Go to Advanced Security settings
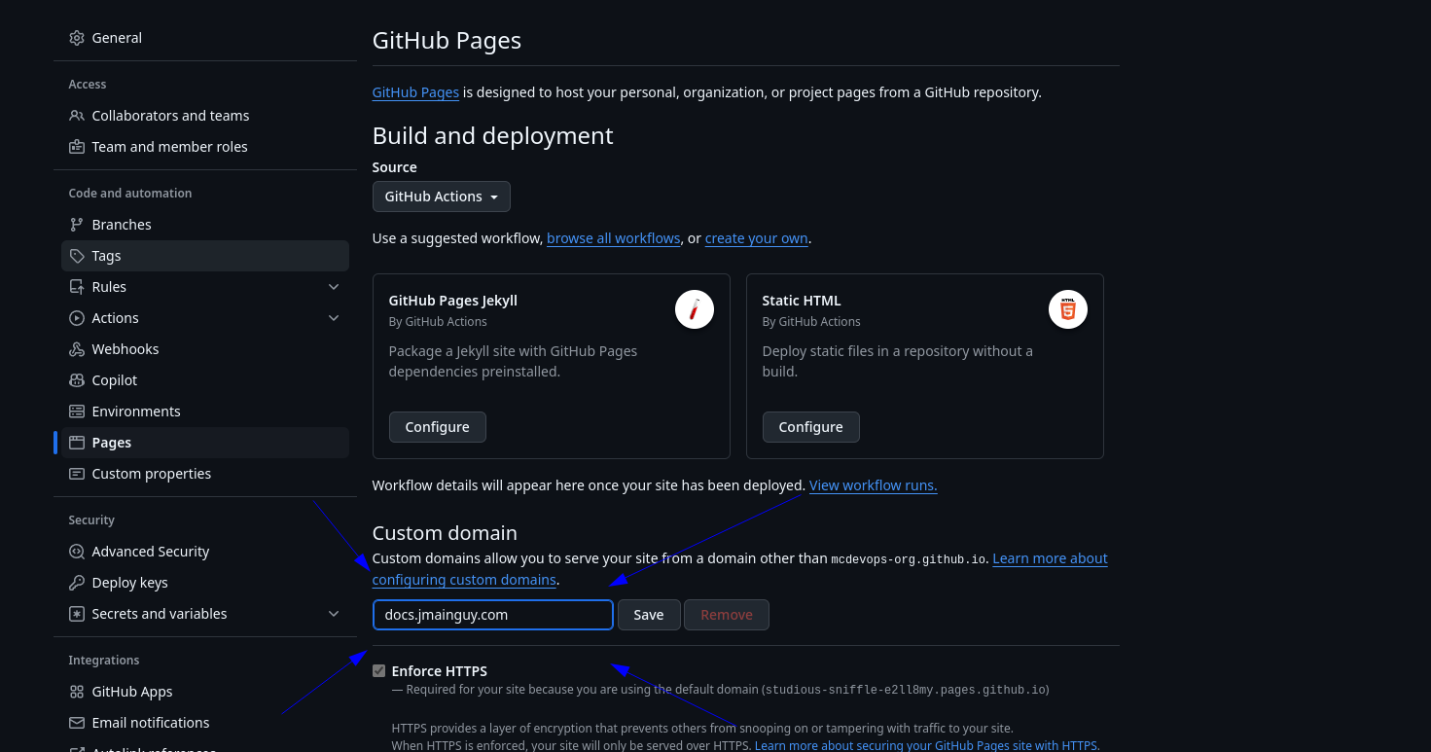The height and width of the screenshot is (752, 1431). click(205, 552)
